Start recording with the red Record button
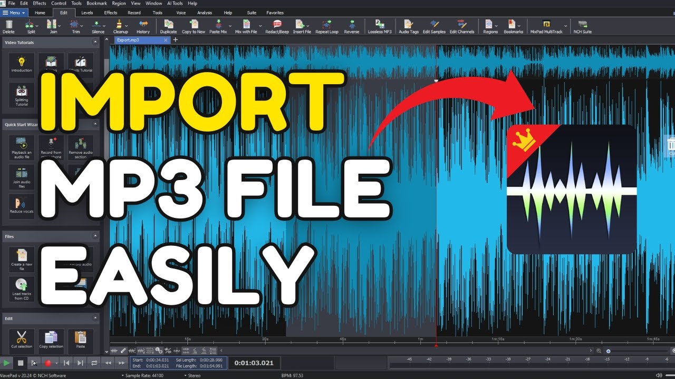675x379 pixels. pyautogui.click(x=48, y=363)
